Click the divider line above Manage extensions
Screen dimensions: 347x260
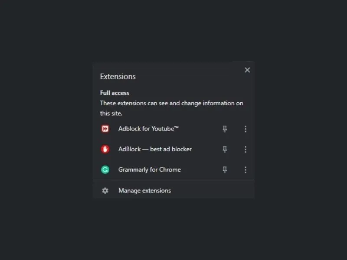point(173,180)
